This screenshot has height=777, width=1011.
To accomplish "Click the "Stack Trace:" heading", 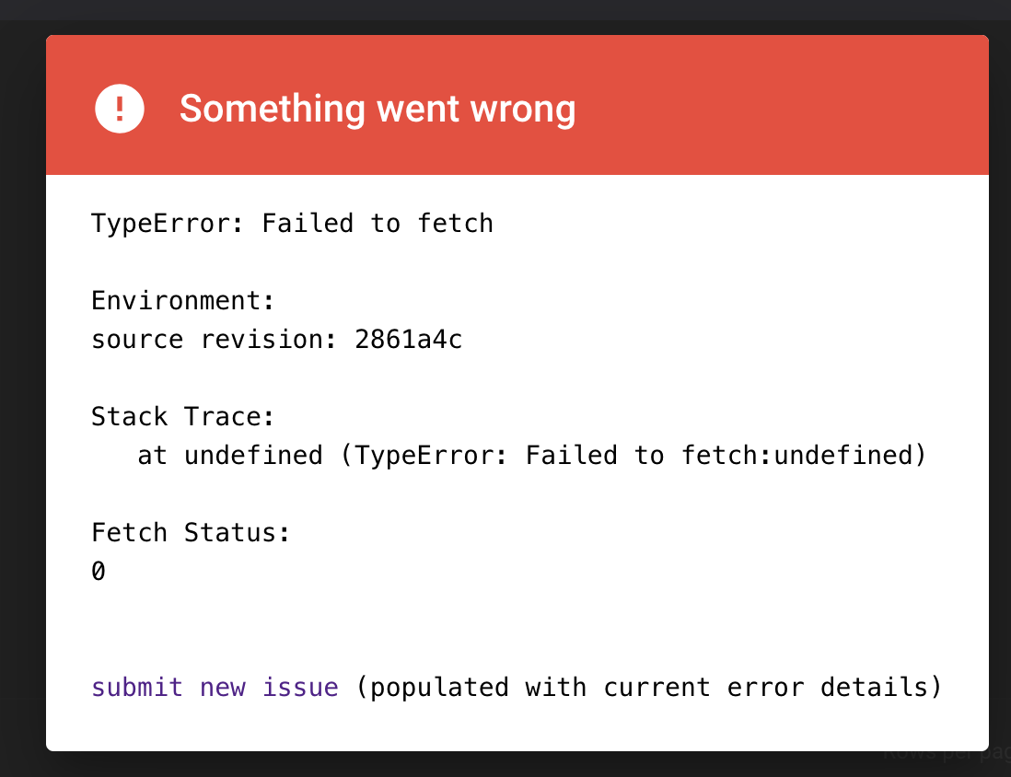I will point(181,416).
